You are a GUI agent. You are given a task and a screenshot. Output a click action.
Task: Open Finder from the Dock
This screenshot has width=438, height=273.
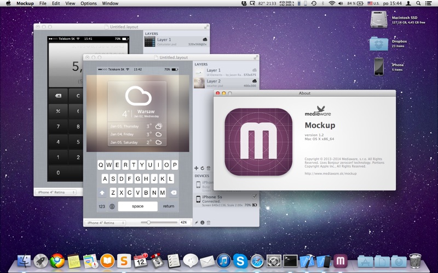24,261
